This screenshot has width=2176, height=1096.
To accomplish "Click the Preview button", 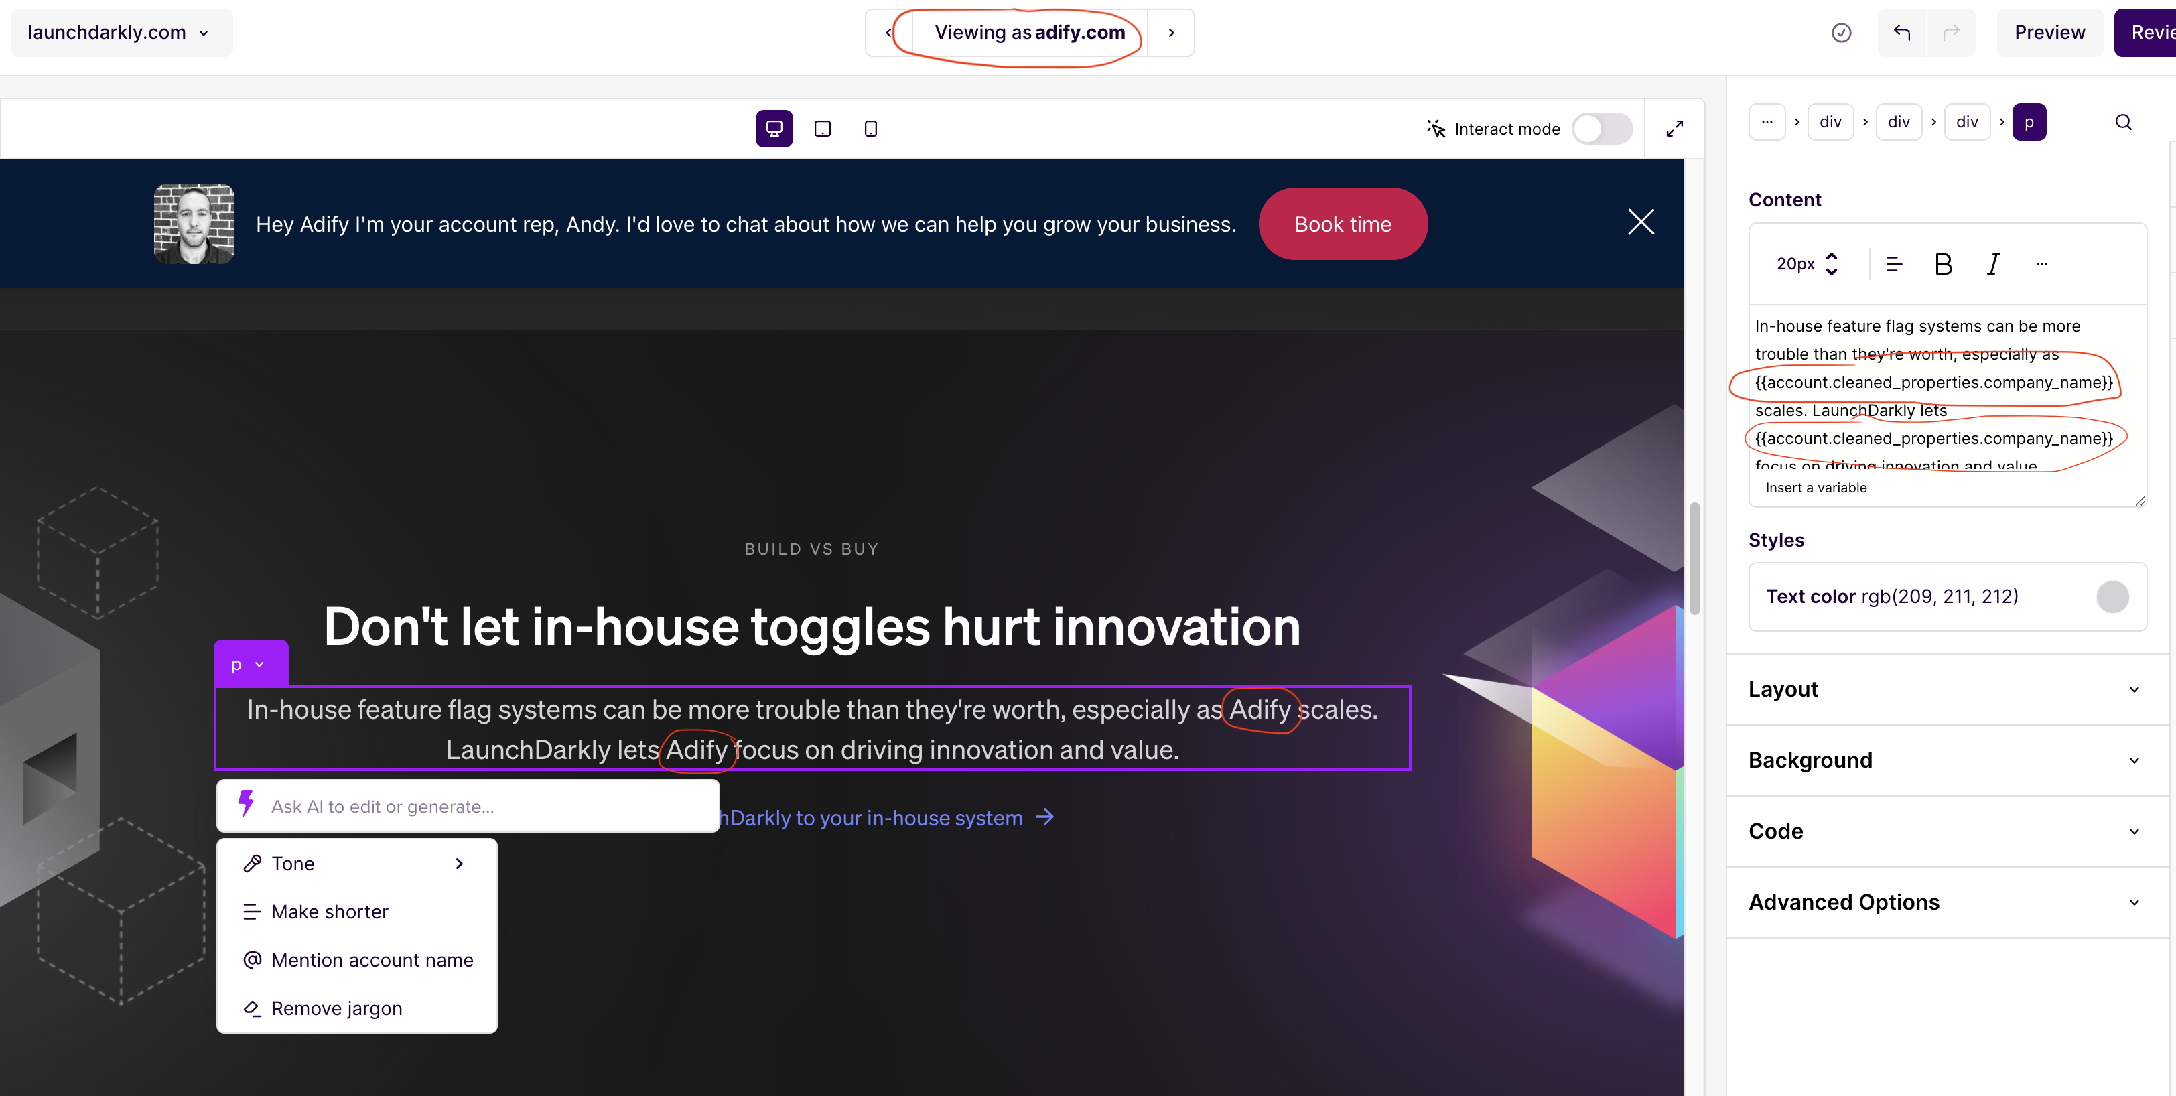I will click(2049, 33).
